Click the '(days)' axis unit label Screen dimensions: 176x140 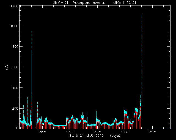pos(115,136)
